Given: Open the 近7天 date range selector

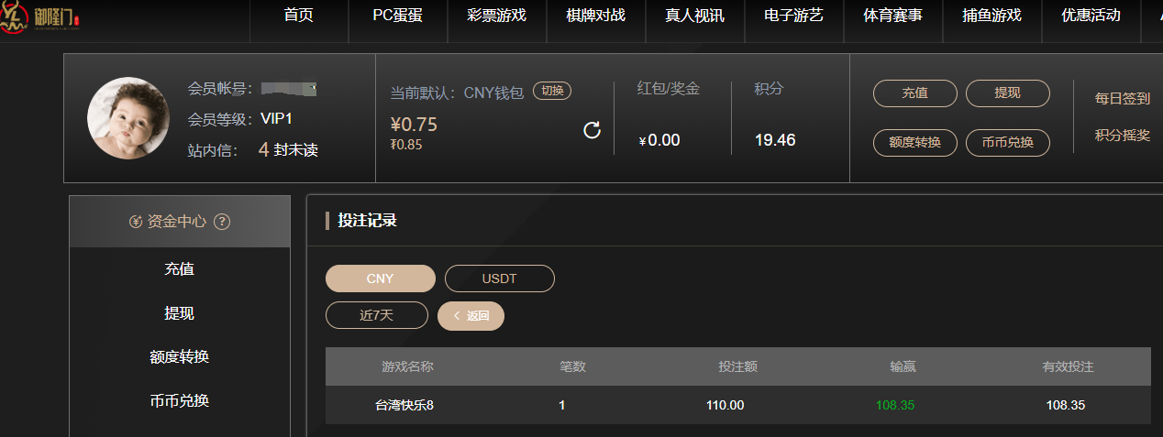Looking at the screenshot, I should pyautogui.click(x=376, y=315).
